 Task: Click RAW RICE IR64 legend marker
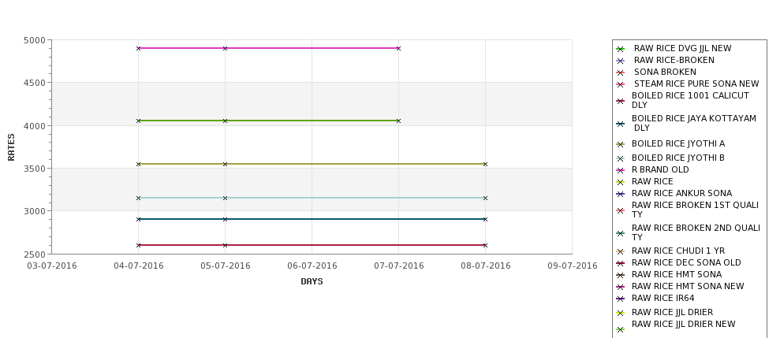[x=621, y=299]
